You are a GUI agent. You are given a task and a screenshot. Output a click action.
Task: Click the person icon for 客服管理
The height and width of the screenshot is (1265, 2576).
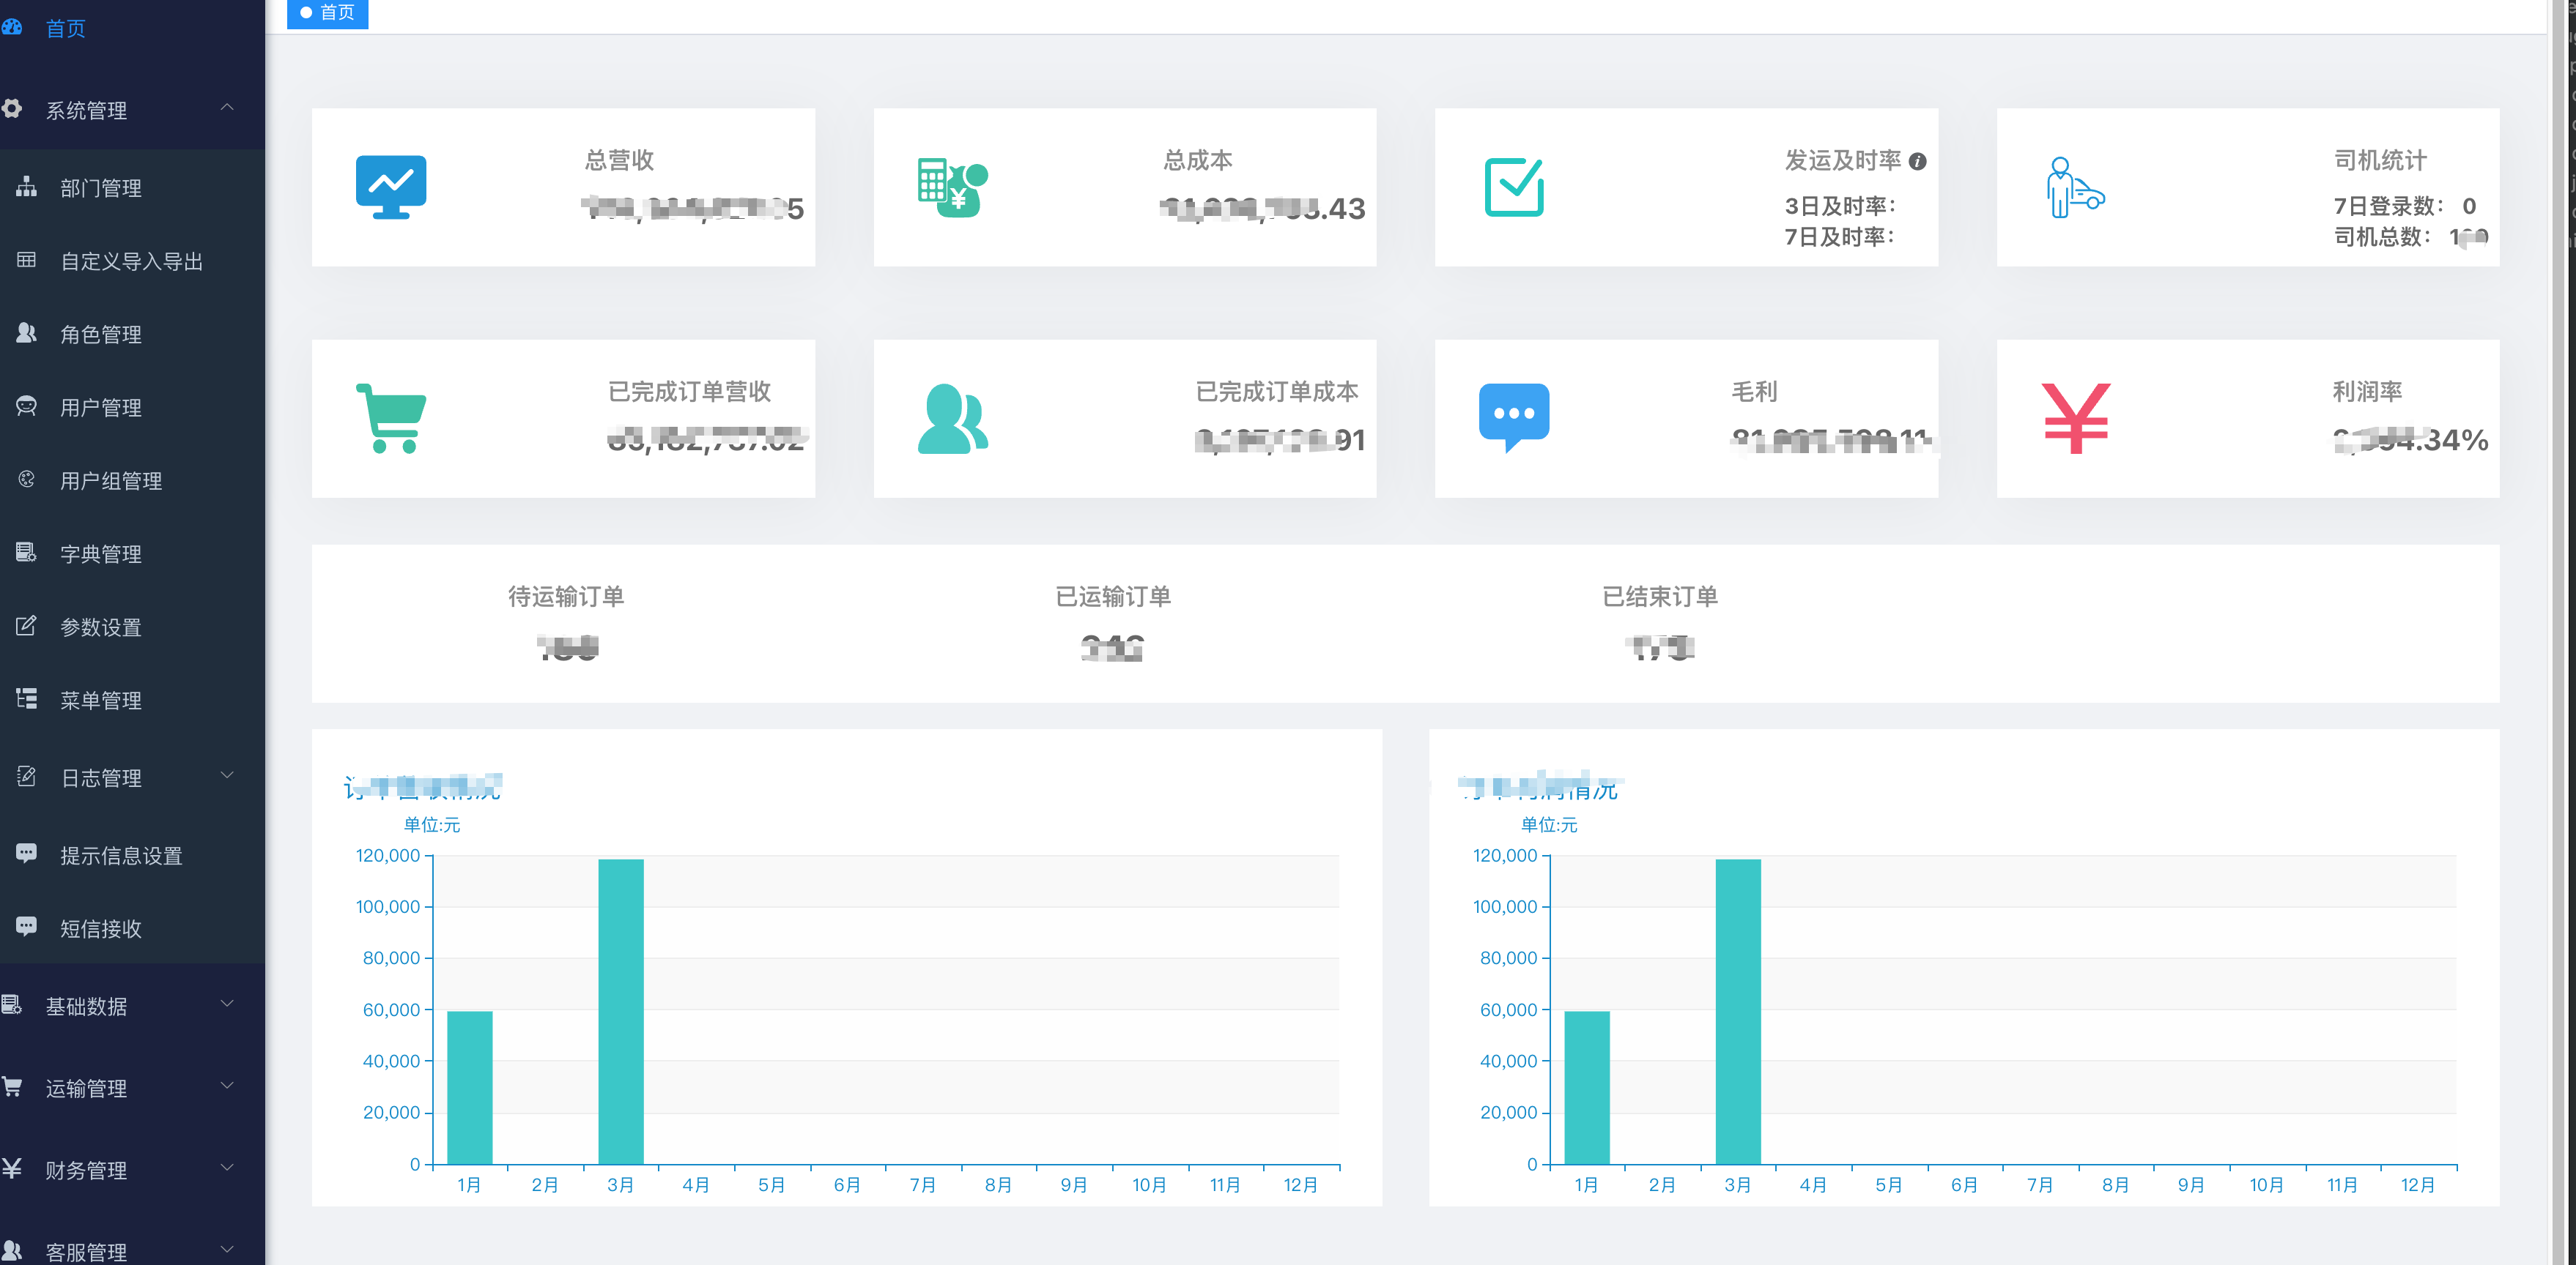pos(12,1250)
